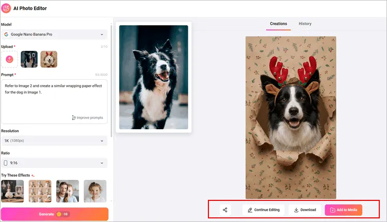Click the coin icon on Generate button
The image size is (387, 222).
click(x=59, y=214)
